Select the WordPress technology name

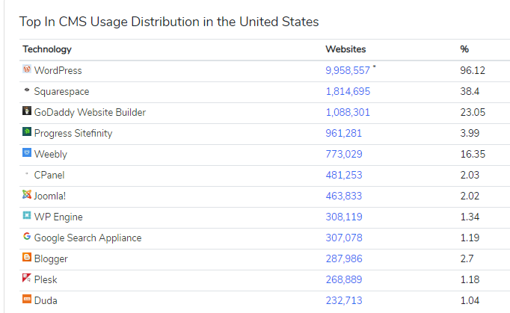58,70
